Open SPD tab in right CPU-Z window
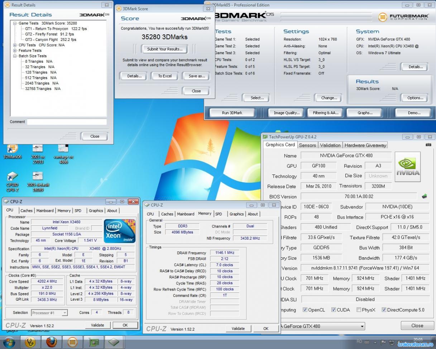 pos(219,214)
